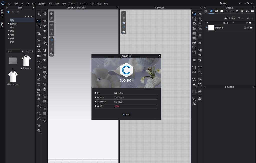Switch to the CLO-SET library tab icon
The width and height of the screenshot is (256, 163).
point(13,12)
